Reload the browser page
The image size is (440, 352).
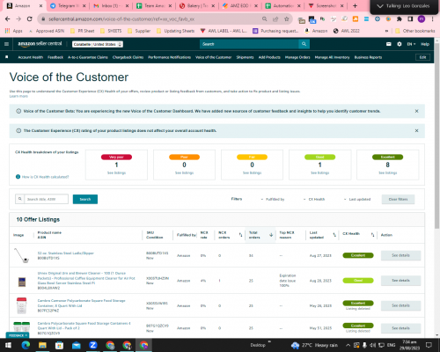29,18
